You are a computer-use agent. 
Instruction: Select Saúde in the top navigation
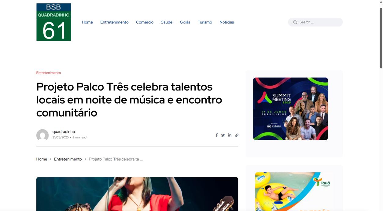[167, 22]
